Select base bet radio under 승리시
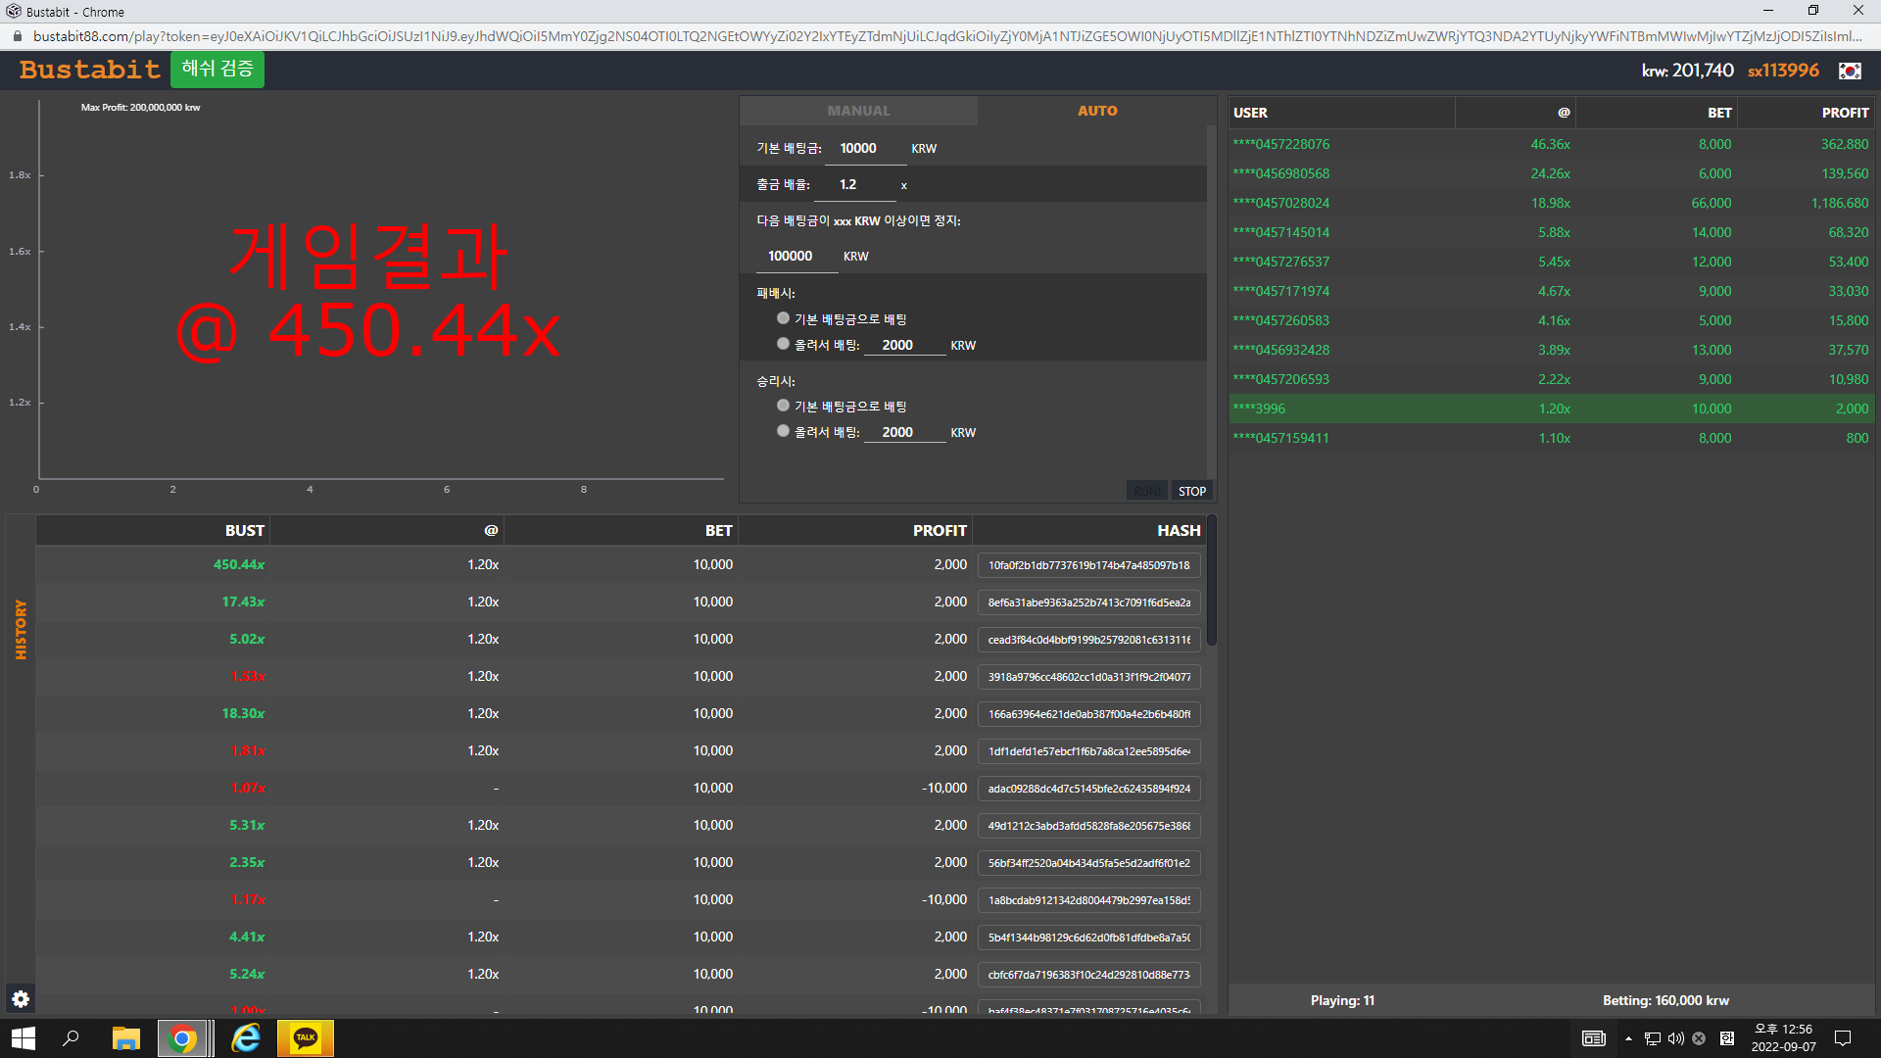1881x1058 pixels. (x=783, y=406)
